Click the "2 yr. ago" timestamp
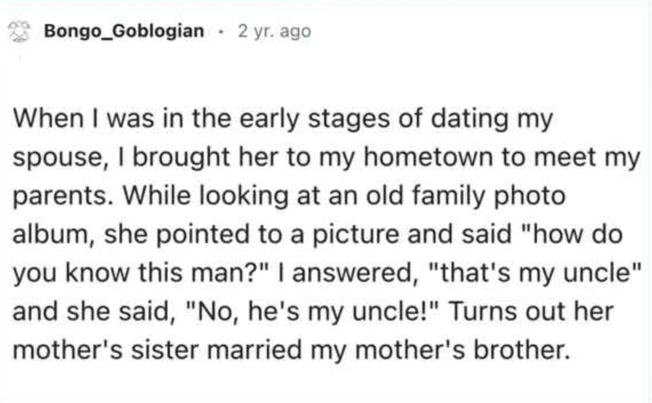This screenshot has width=652, height=403. pyautogui.click(x=275, y=31)
